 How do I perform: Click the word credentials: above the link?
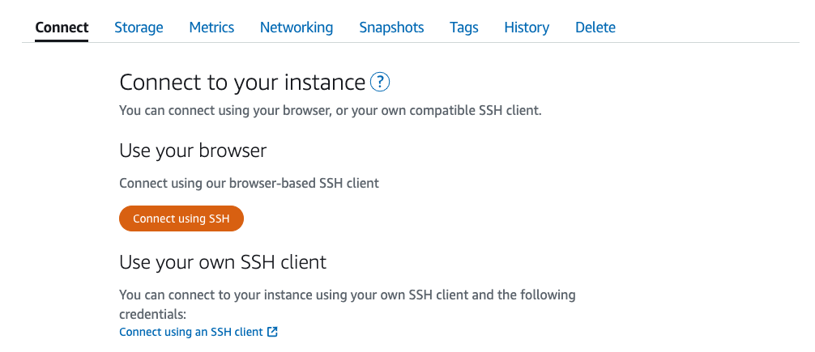click(x=152, y=315)
